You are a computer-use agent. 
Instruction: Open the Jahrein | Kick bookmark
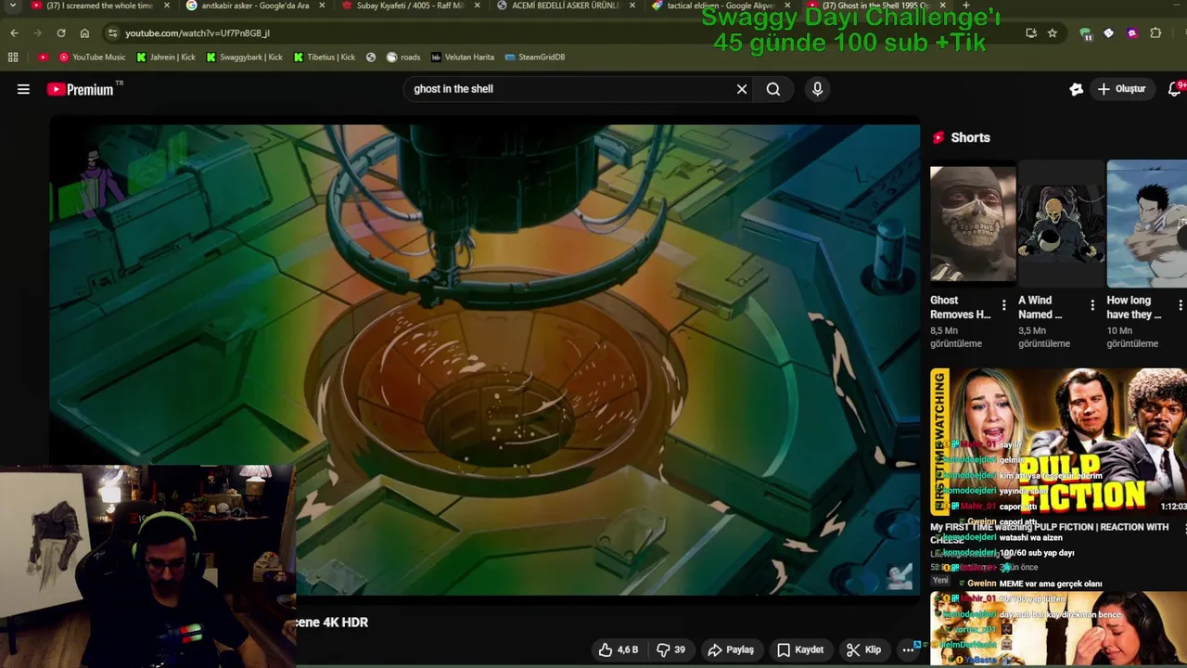(165, 57)
